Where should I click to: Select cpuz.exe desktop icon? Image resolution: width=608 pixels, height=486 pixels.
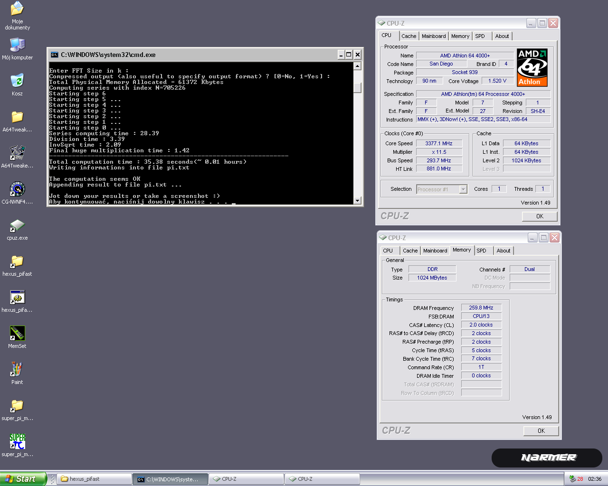pos(17,225)
